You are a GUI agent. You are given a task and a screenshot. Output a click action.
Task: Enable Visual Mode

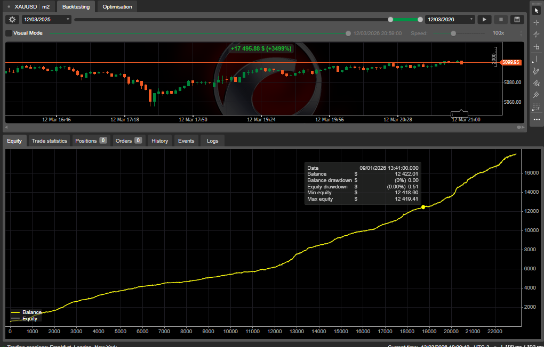point(9,32)
